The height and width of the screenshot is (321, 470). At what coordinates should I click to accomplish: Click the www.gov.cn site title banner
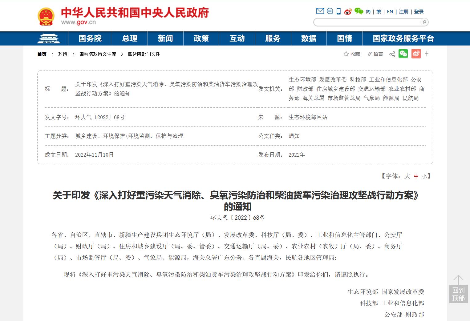[x=135, y=16]
